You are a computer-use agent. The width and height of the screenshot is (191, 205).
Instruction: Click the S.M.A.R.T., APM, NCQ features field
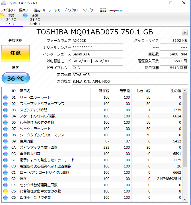point(130,82)
